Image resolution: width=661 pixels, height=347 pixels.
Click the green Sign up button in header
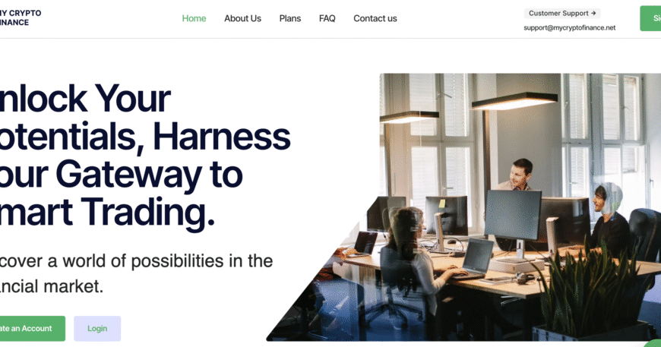650,18
